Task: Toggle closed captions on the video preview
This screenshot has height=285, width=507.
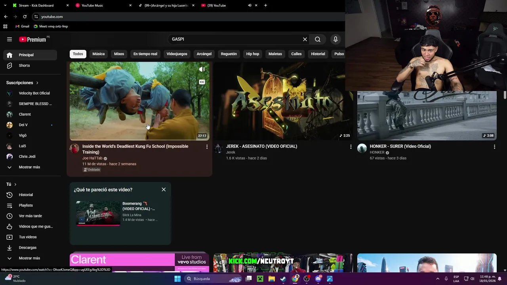Action: (202, 82)
